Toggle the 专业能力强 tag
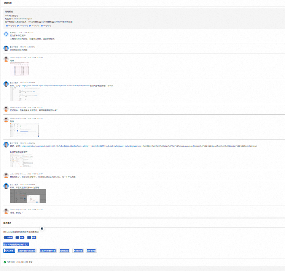The width and height of the screenshot is (285, 271). [78, 251]
